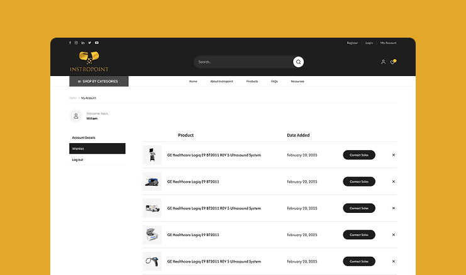Open the Twitter social icon
This screenshot has width=466, height=275.
coord(89,43)
